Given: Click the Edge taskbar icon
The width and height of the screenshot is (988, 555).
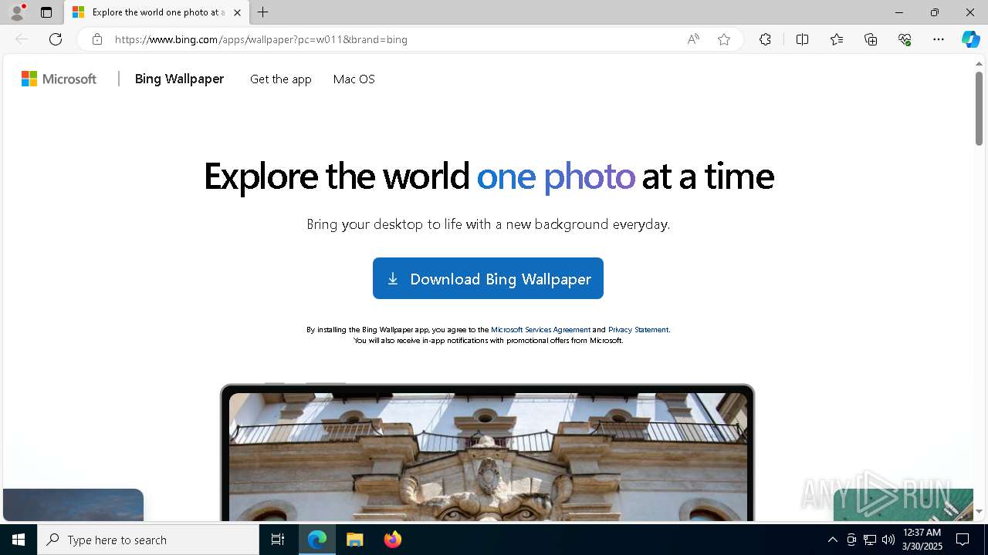Looking at the screenshot, I should pyautogui.click(x=317, y=540).
